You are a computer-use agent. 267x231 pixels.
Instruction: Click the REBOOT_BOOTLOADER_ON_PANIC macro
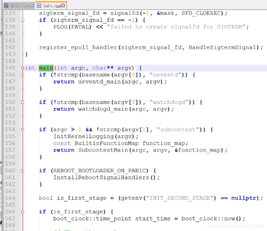tap(100, 171)
